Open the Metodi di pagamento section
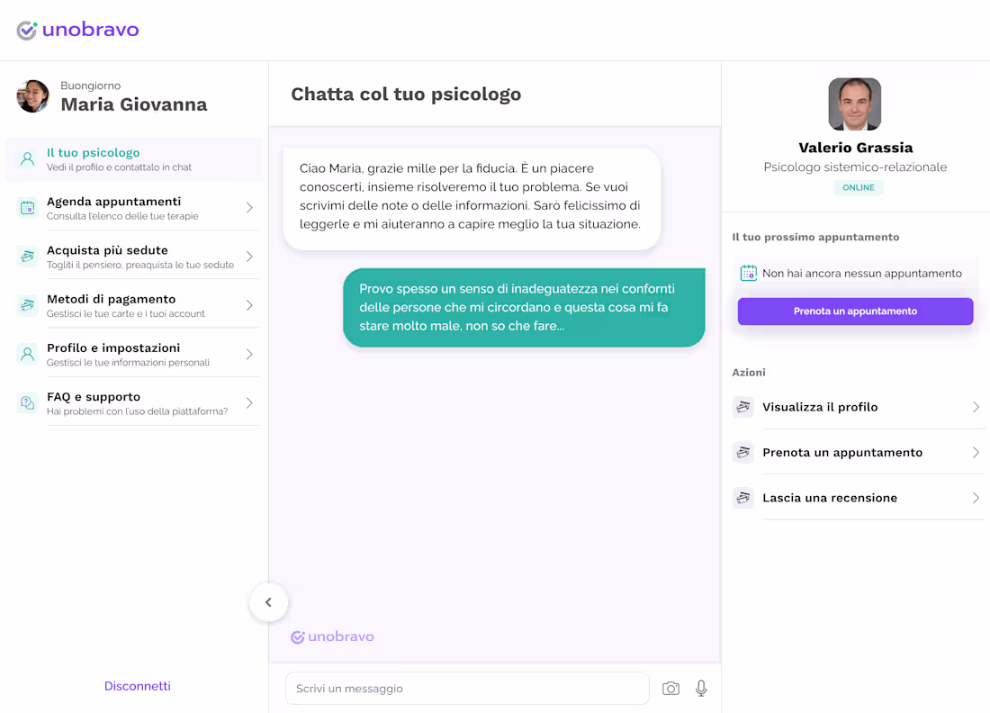Screen dimensions: 990x713 point(134,305)
